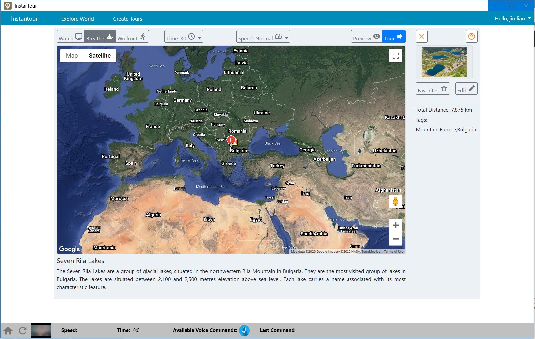Click the Seven Rila Lakes title

pos(80,261)
